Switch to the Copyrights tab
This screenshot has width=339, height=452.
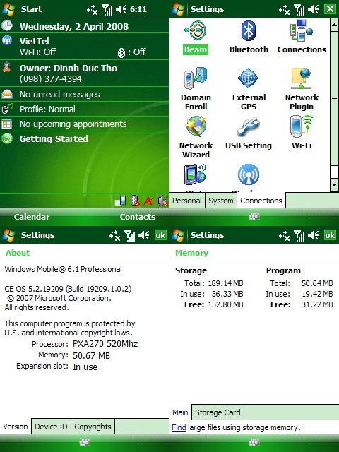pyautogui.click(x=93, y=427)
